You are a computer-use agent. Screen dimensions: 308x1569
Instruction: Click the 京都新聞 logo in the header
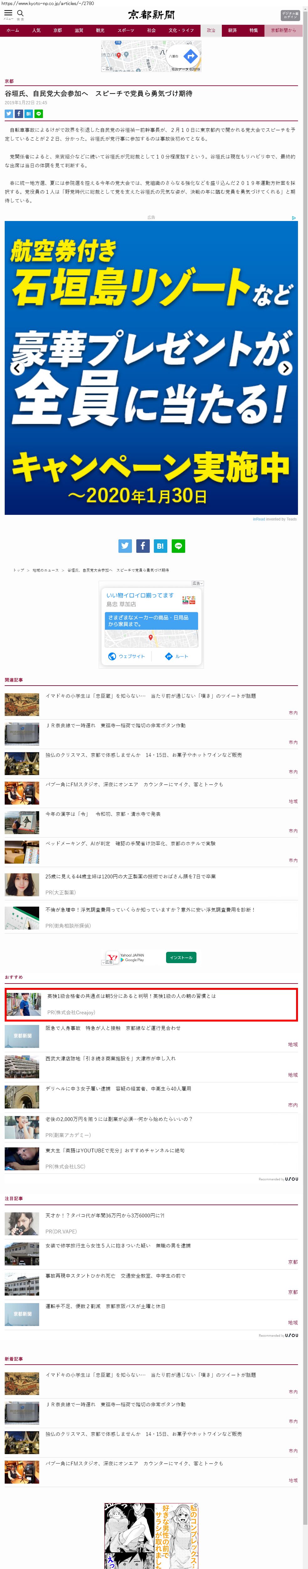(151, 15)
